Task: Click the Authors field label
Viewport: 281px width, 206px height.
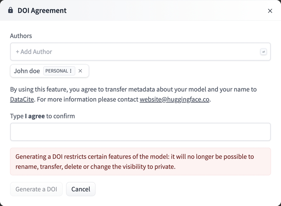Action: click(x=21, y=36)
